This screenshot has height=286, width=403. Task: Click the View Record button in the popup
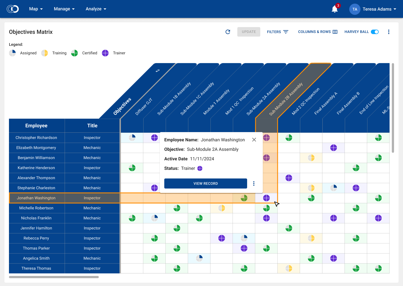(205, 183)
